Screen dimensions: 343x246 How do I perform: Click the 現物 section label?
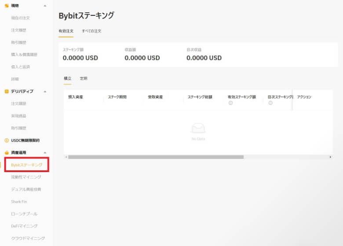(15, 6)
